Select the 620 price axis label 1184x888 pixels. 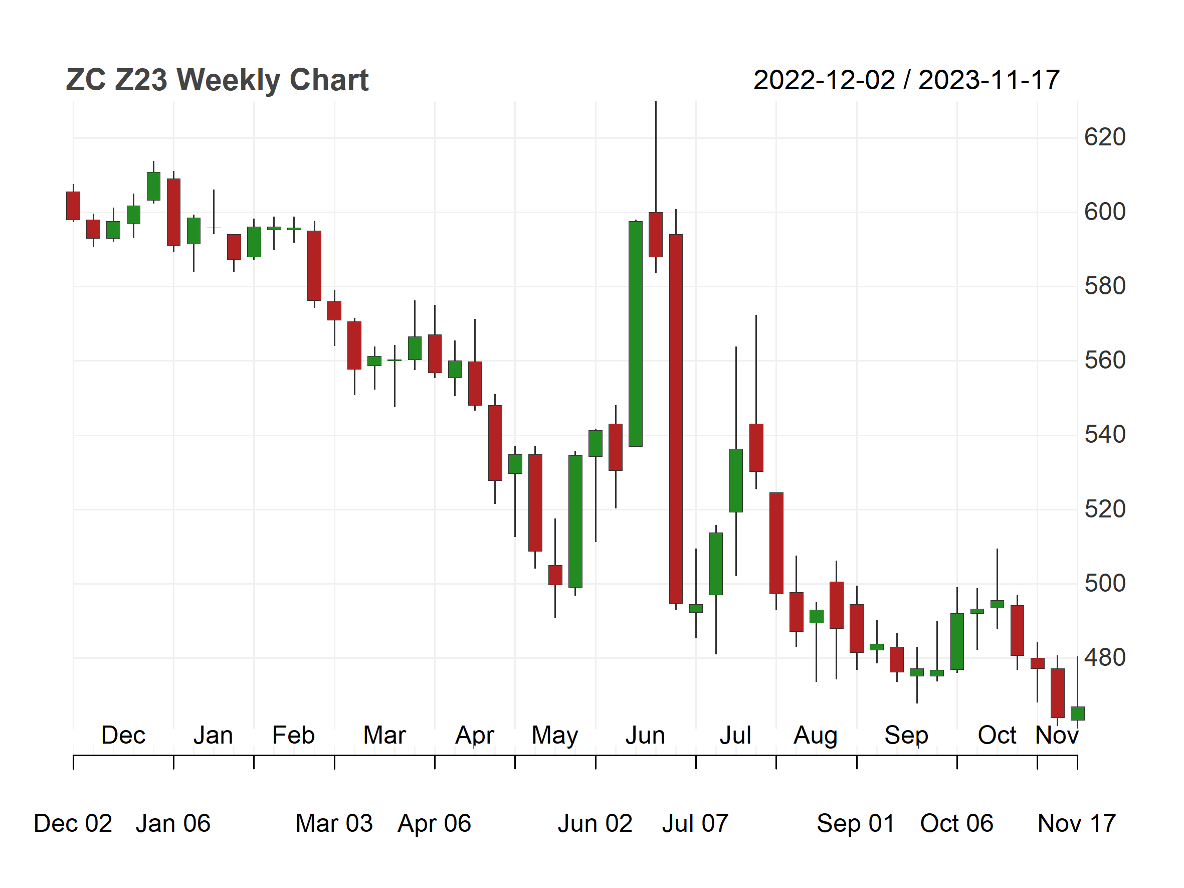(1105, 137)
